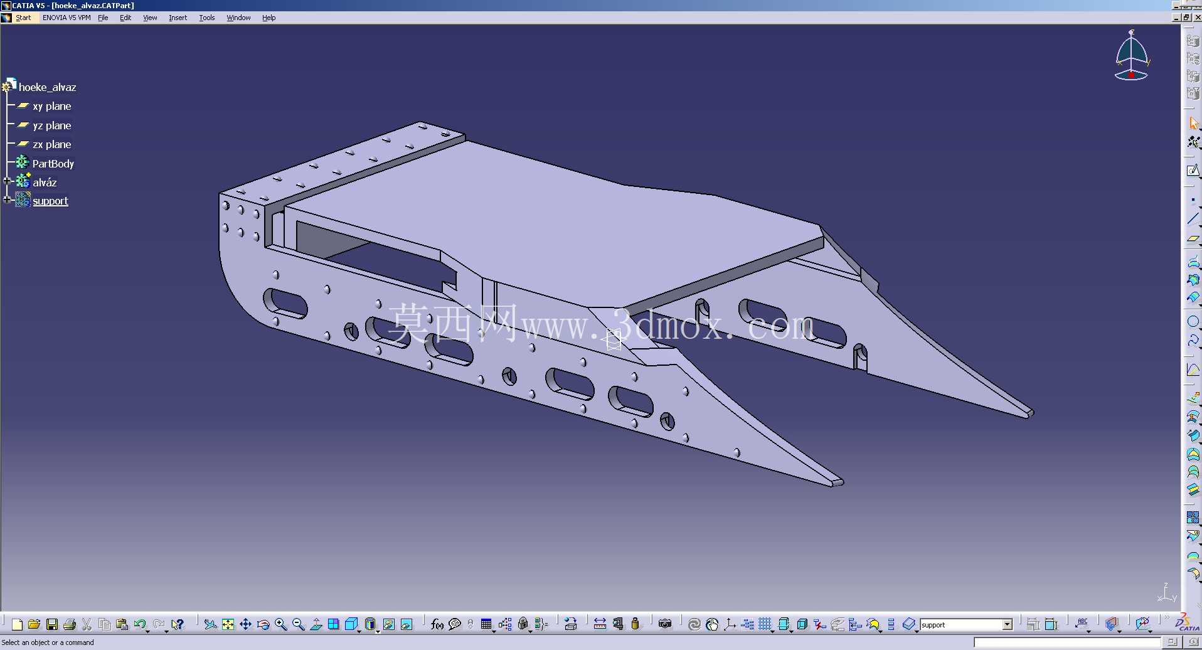Screen dimensions: 1202x650
Task: Toggle Hide/Show on selected object
Action: [389, 624]
